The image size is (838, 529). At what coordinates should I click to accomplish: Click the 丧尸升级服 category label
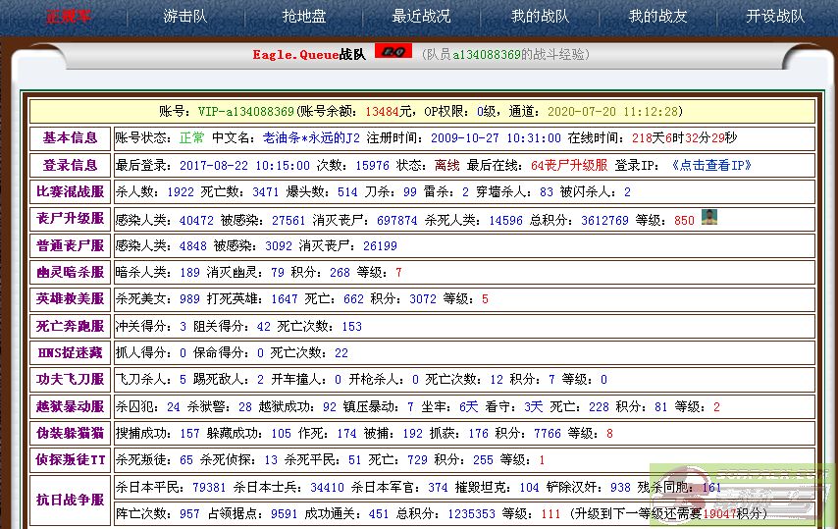pyautogui.click(x=70, y=220)
